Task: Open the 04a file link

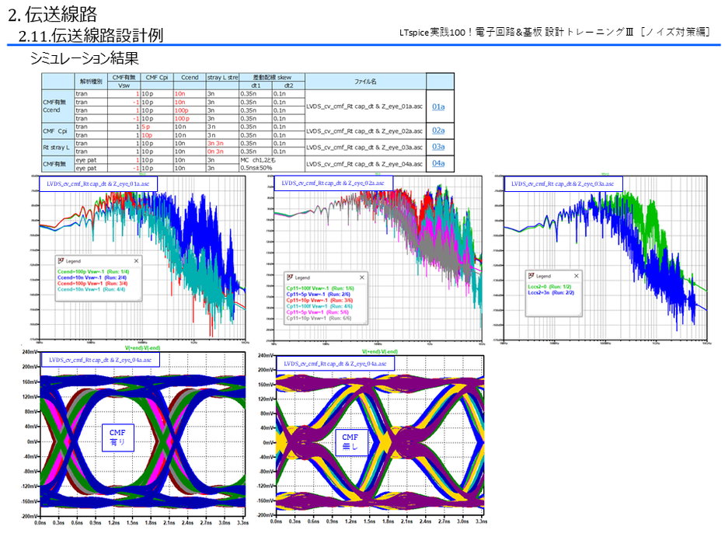Action: 438,163
